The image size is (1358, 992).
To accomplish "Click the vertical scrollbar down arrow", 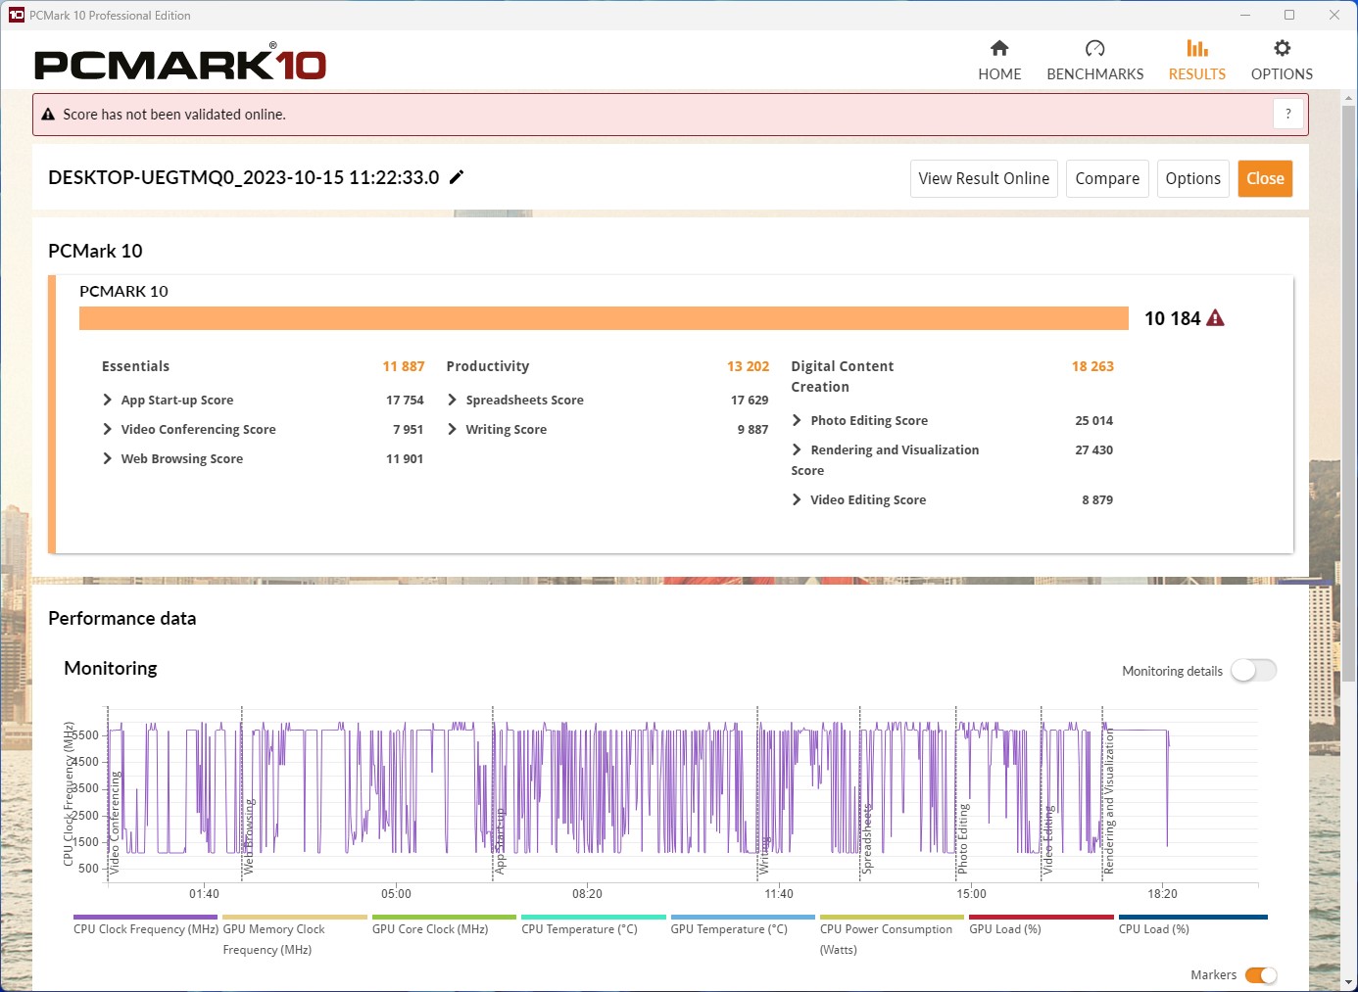I will tap(1348, 982).
